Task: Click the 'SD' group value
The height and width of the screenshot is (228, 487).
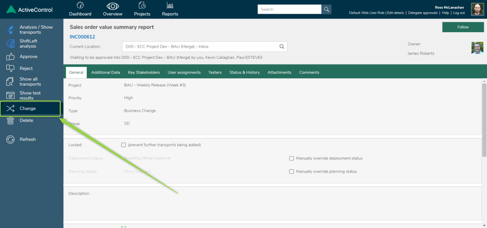Action: (x=127, y=123)
